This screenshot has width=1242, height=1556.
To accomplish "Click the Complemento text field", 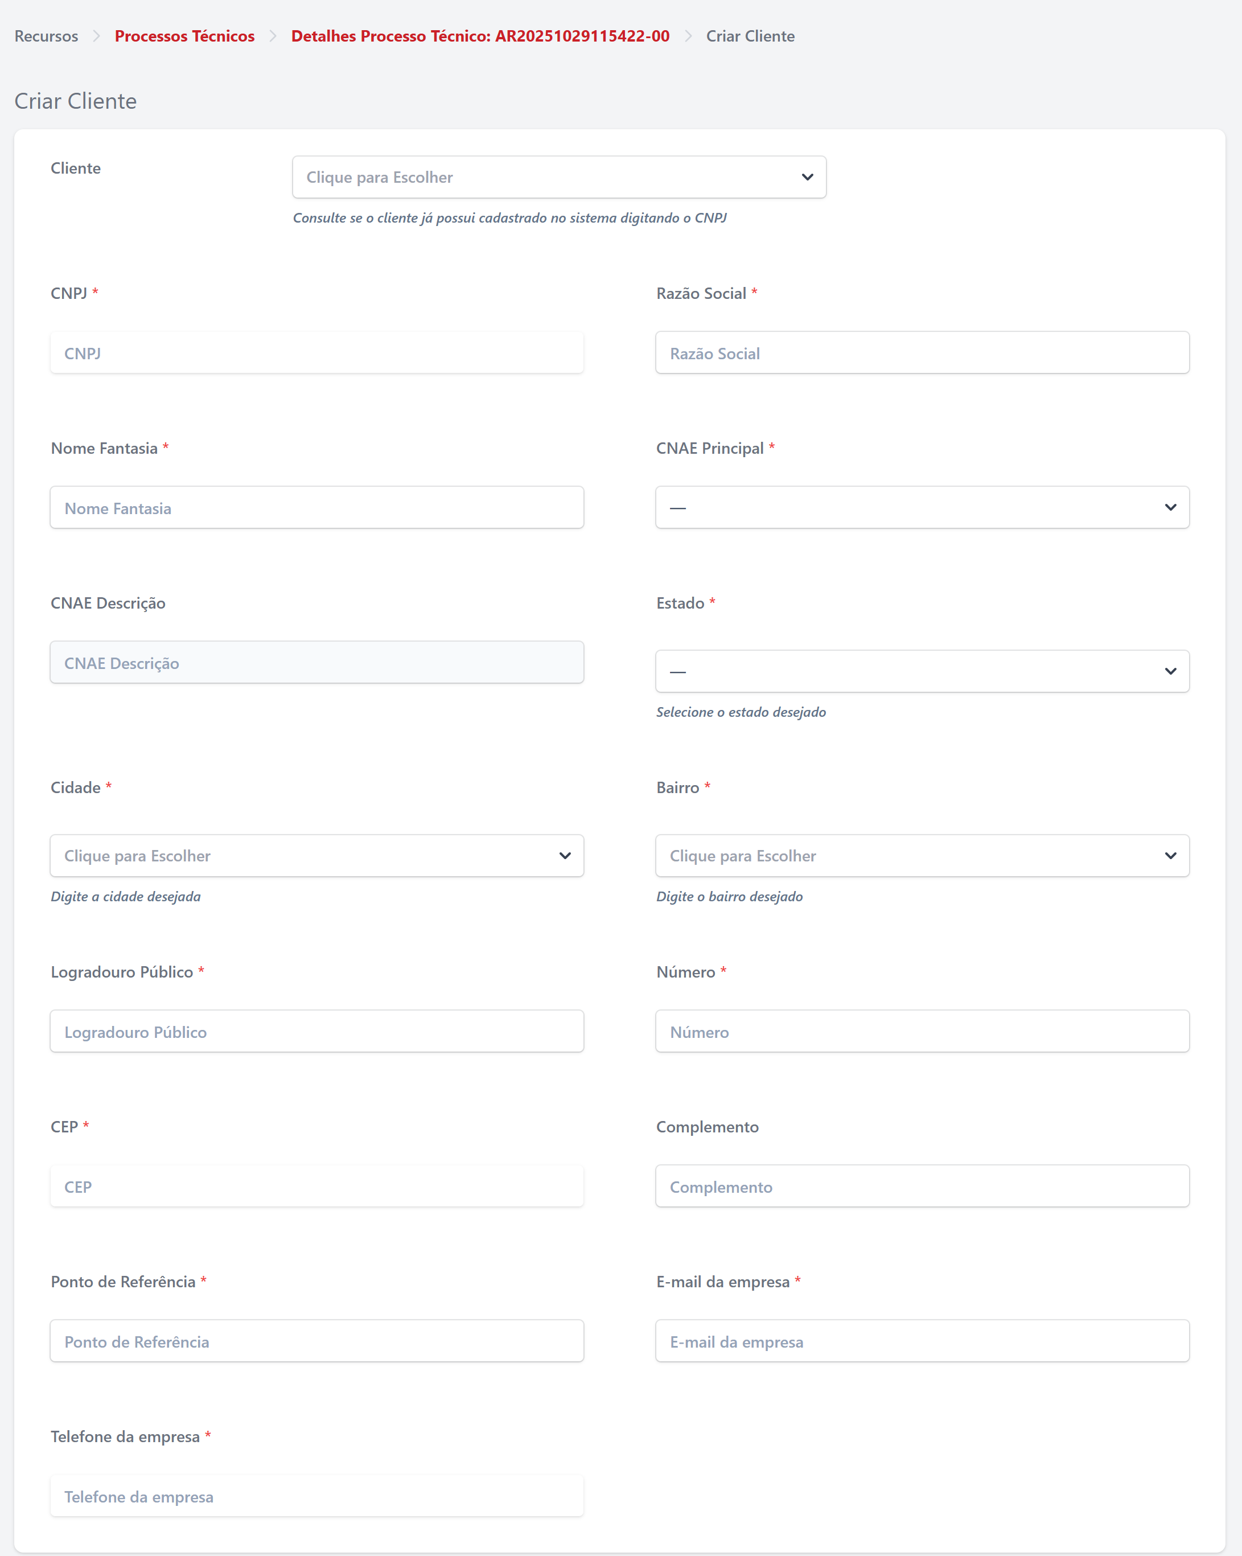I will [922, 1186].
